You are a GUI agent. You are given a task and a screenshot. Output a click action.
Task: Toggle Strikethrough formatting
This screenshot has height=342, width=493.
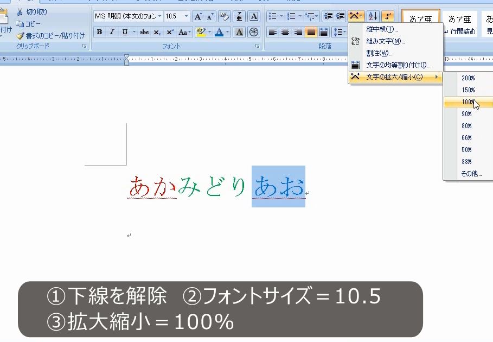(x=144, y=32)
